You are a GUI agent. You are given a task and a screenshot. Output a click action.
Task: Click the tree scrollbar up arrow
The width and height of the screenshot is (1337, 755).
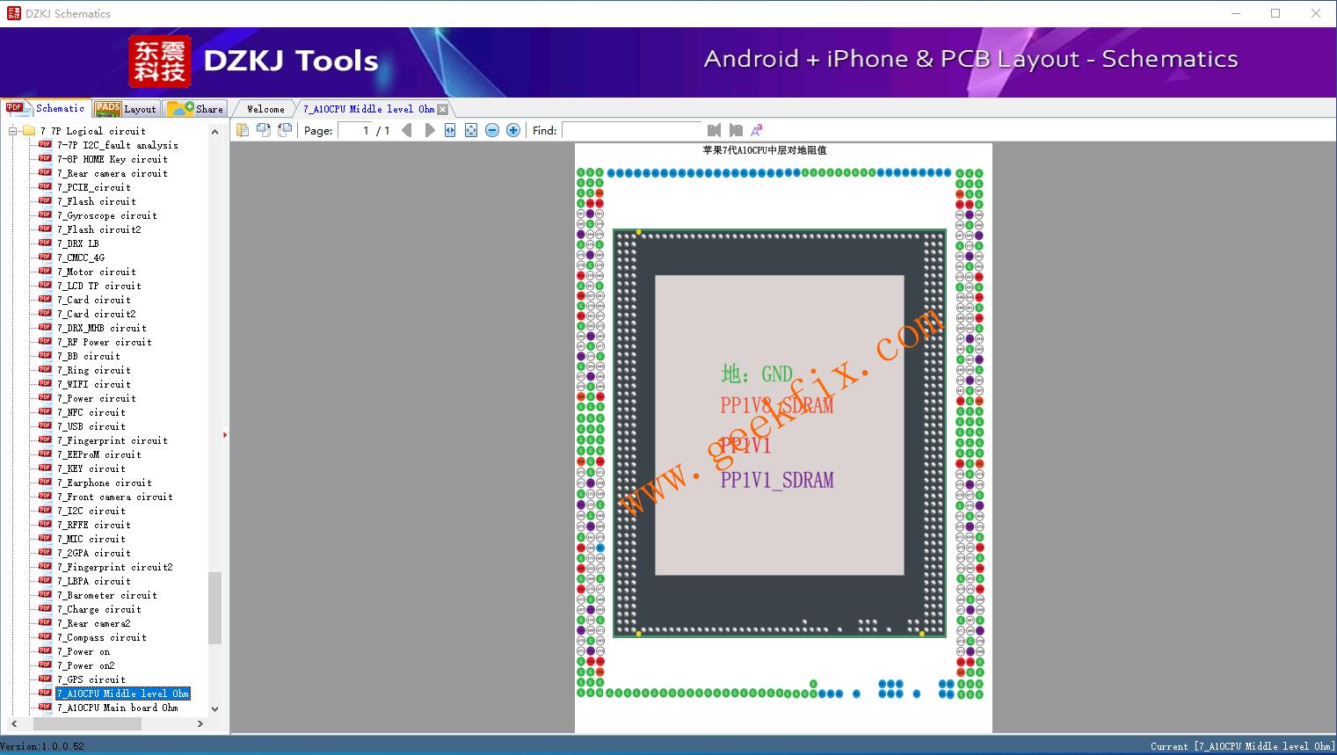point(214,132)
